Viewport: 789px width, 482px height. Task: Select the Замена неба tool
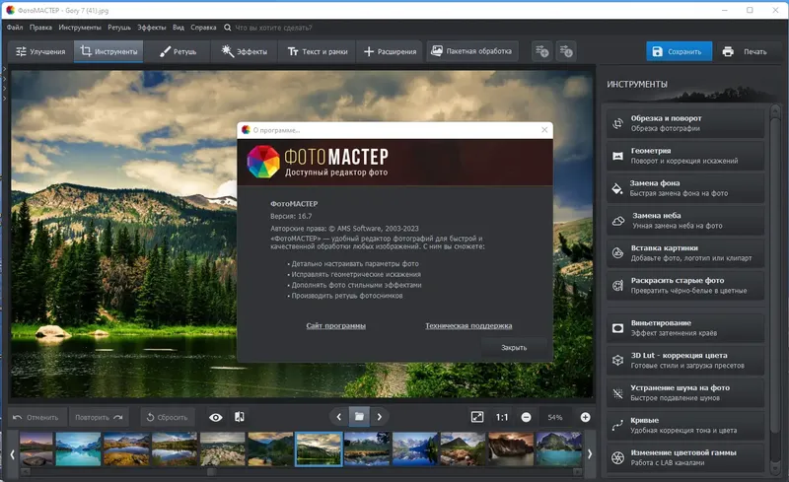point(684,221)
